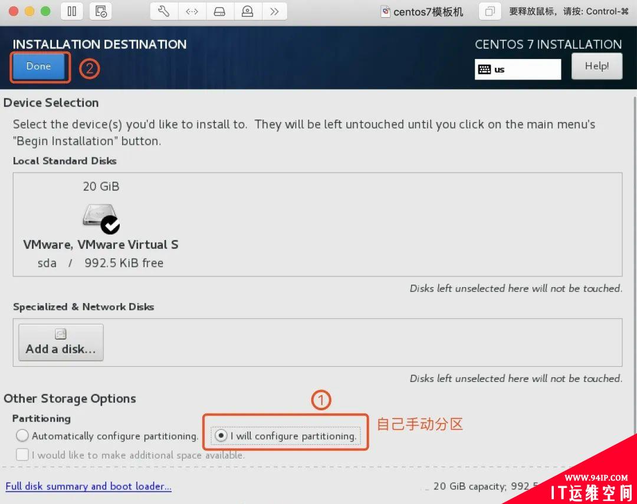Click the Done button
637x504 pixels.
(38, 67)
